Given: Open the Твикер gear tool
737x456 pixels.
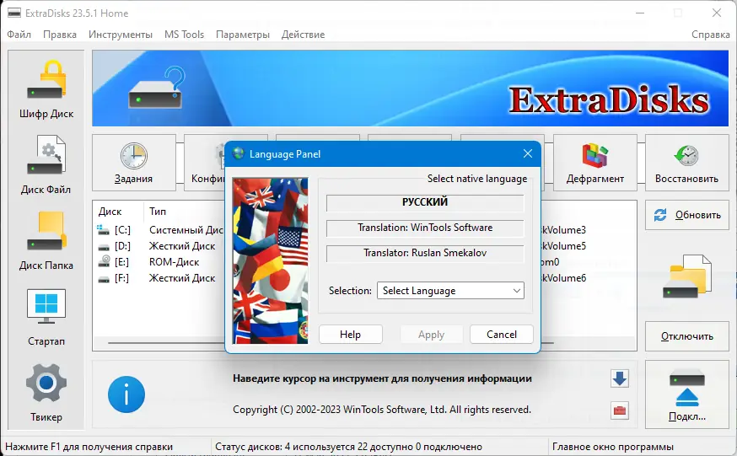Looking at the screenshot, I should (x=46, y=393).
